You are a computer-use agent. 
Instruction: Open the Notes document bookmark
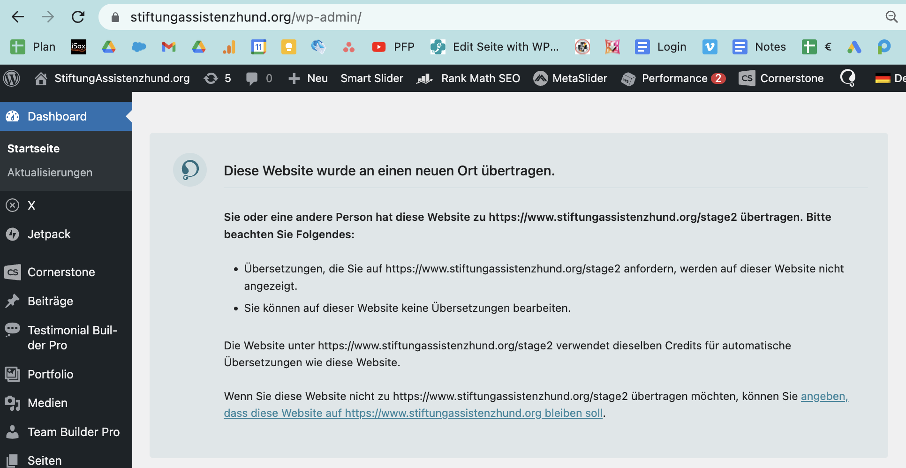(x=759, y=47)
